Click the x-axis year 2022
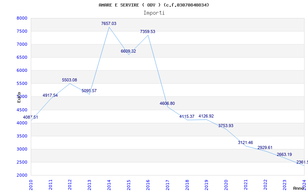Viewport: 308px width, 192px height. tap(265, 185)
